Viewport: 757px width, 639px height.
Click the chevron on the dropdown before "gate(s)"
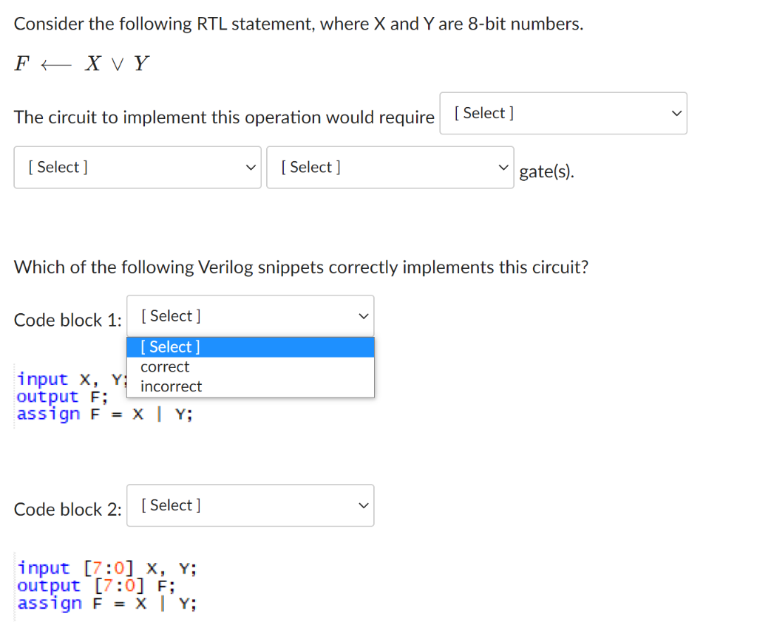click(x=503, y=167)
